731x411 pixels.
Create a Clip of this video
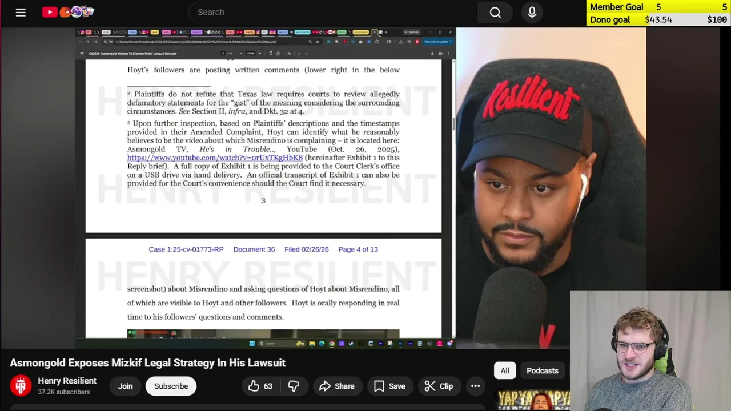coord(439,386)
